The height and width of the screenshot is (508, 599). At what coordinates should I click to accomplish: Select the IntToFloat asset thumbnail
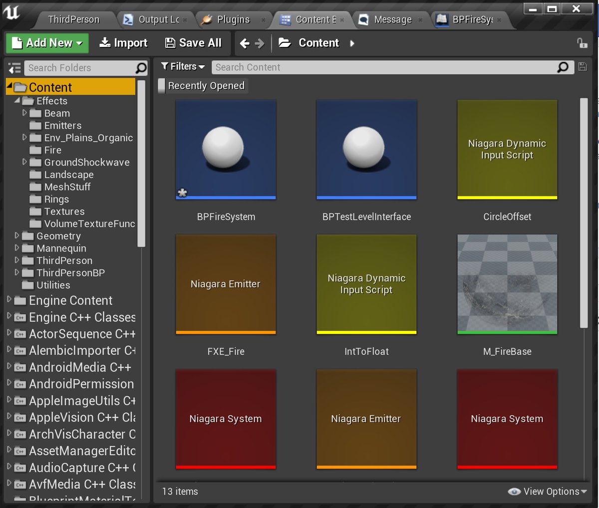(366, 284)
